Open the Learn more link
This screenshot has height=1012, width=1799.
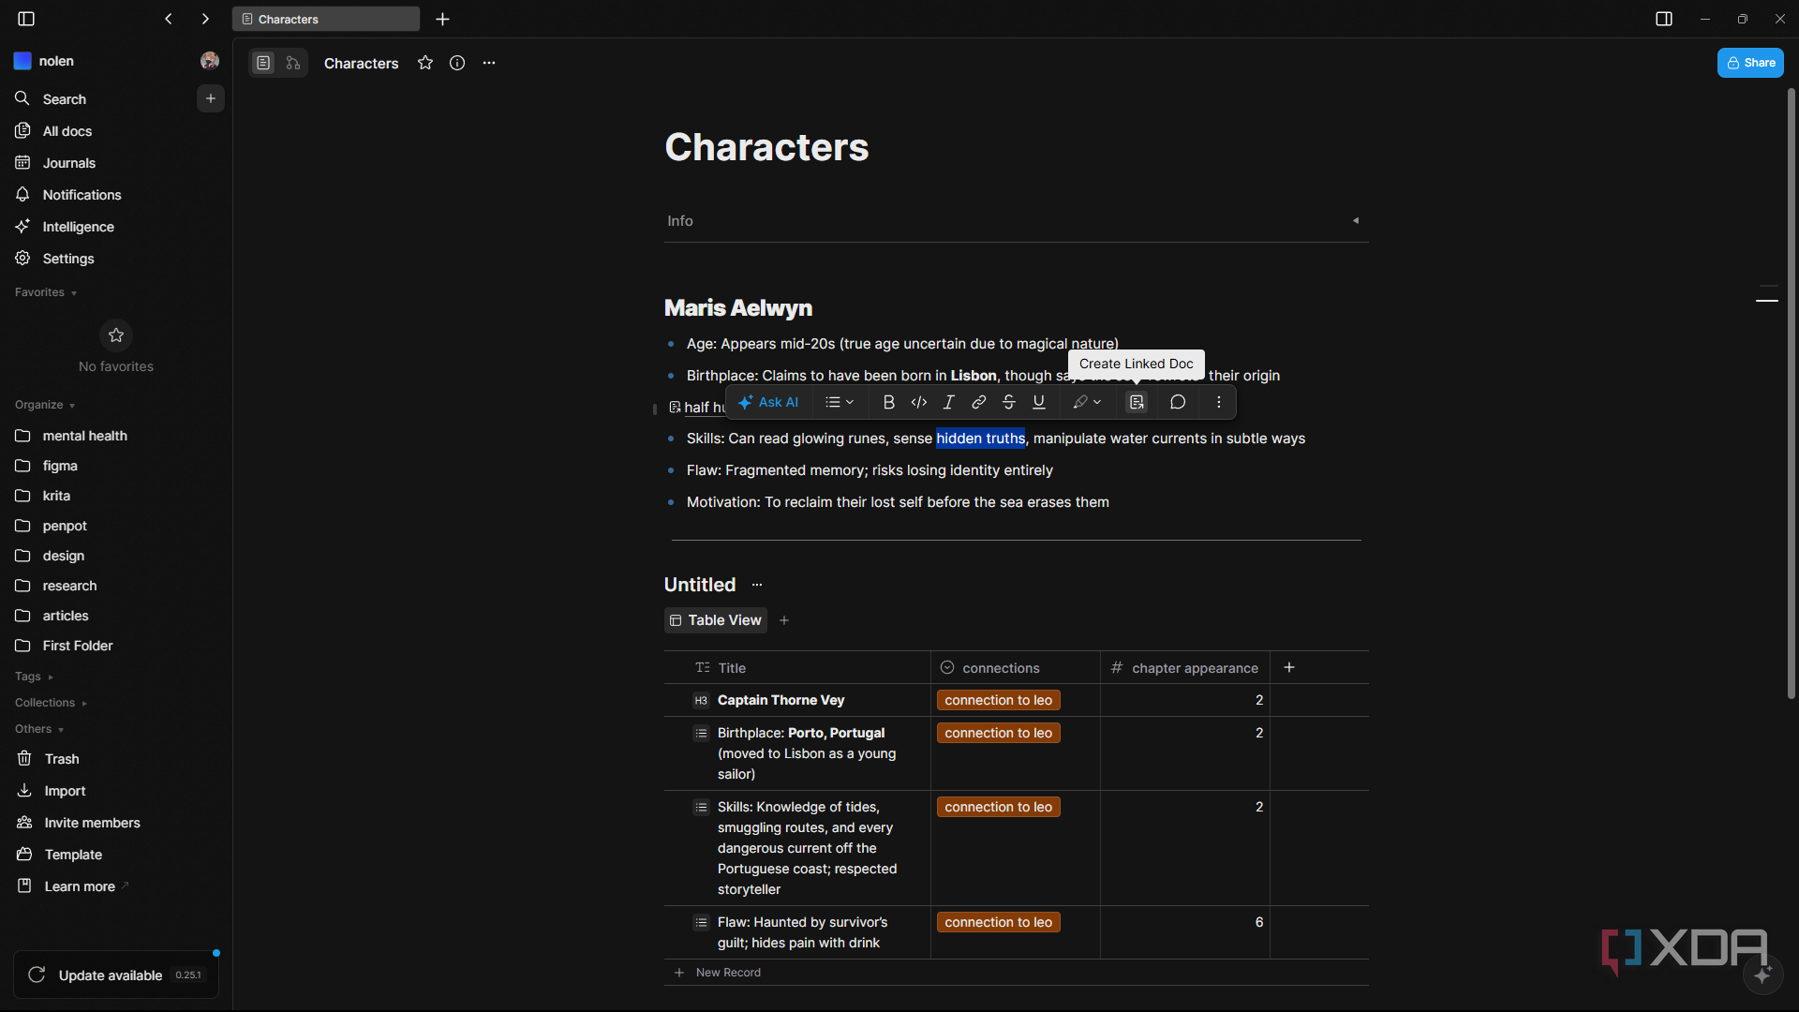tap(116, 886)
